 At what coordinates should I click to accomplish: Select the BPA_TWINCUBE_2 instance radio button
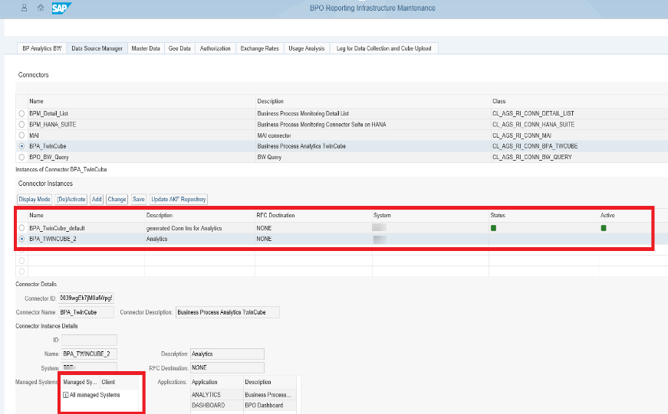(21, 239)
